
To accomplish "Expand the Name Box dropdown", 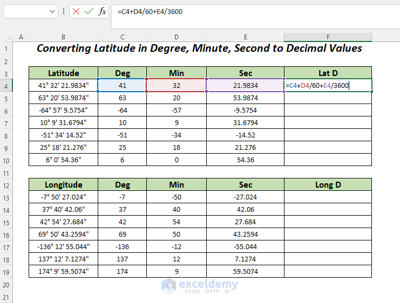I will tap(52, 11).
